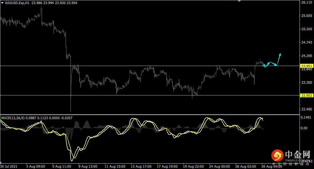Image resolution: width=314 pixels, height=169 pixels.
Task: Click the MACD(12,26,9) indicator label
Action: pyautogui.click(x=13, y=118)
